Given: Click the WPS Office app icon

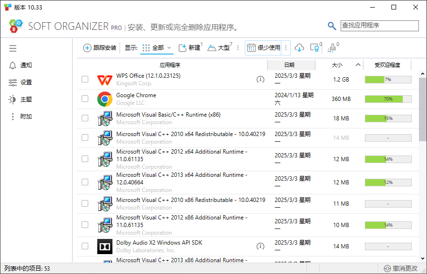Looking at the screenshot, I should (105, 80).
